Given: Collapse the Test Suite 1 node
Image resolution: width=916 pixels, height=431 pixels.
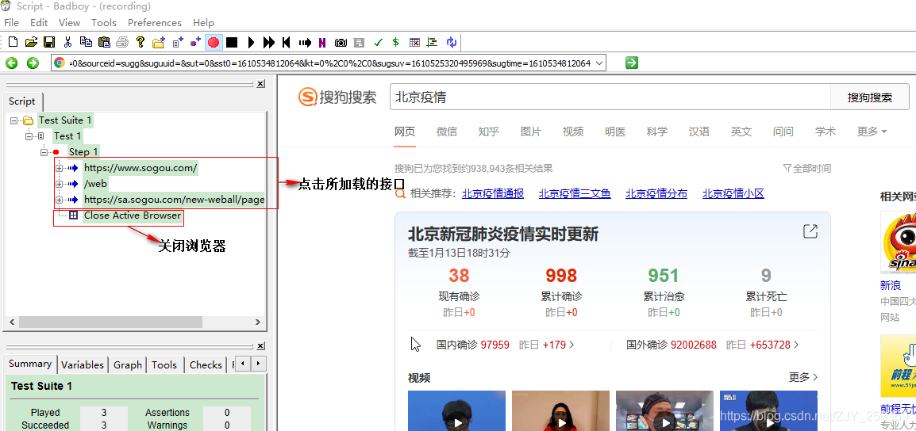Looking at the screenshot, I should (13, 120).
